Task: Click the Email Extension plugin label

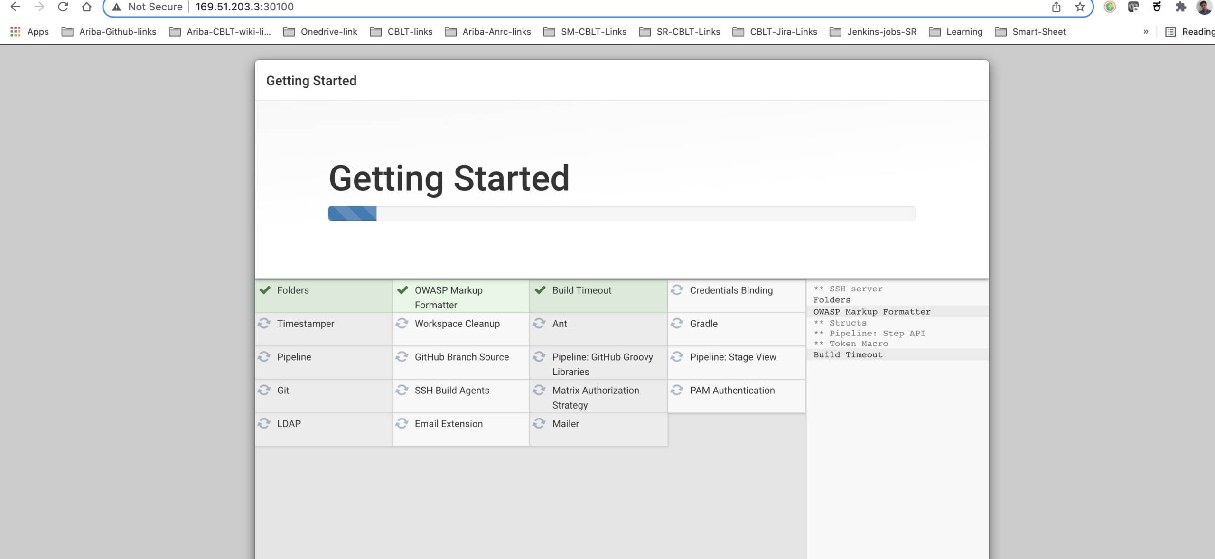Action: coord(449,424)
